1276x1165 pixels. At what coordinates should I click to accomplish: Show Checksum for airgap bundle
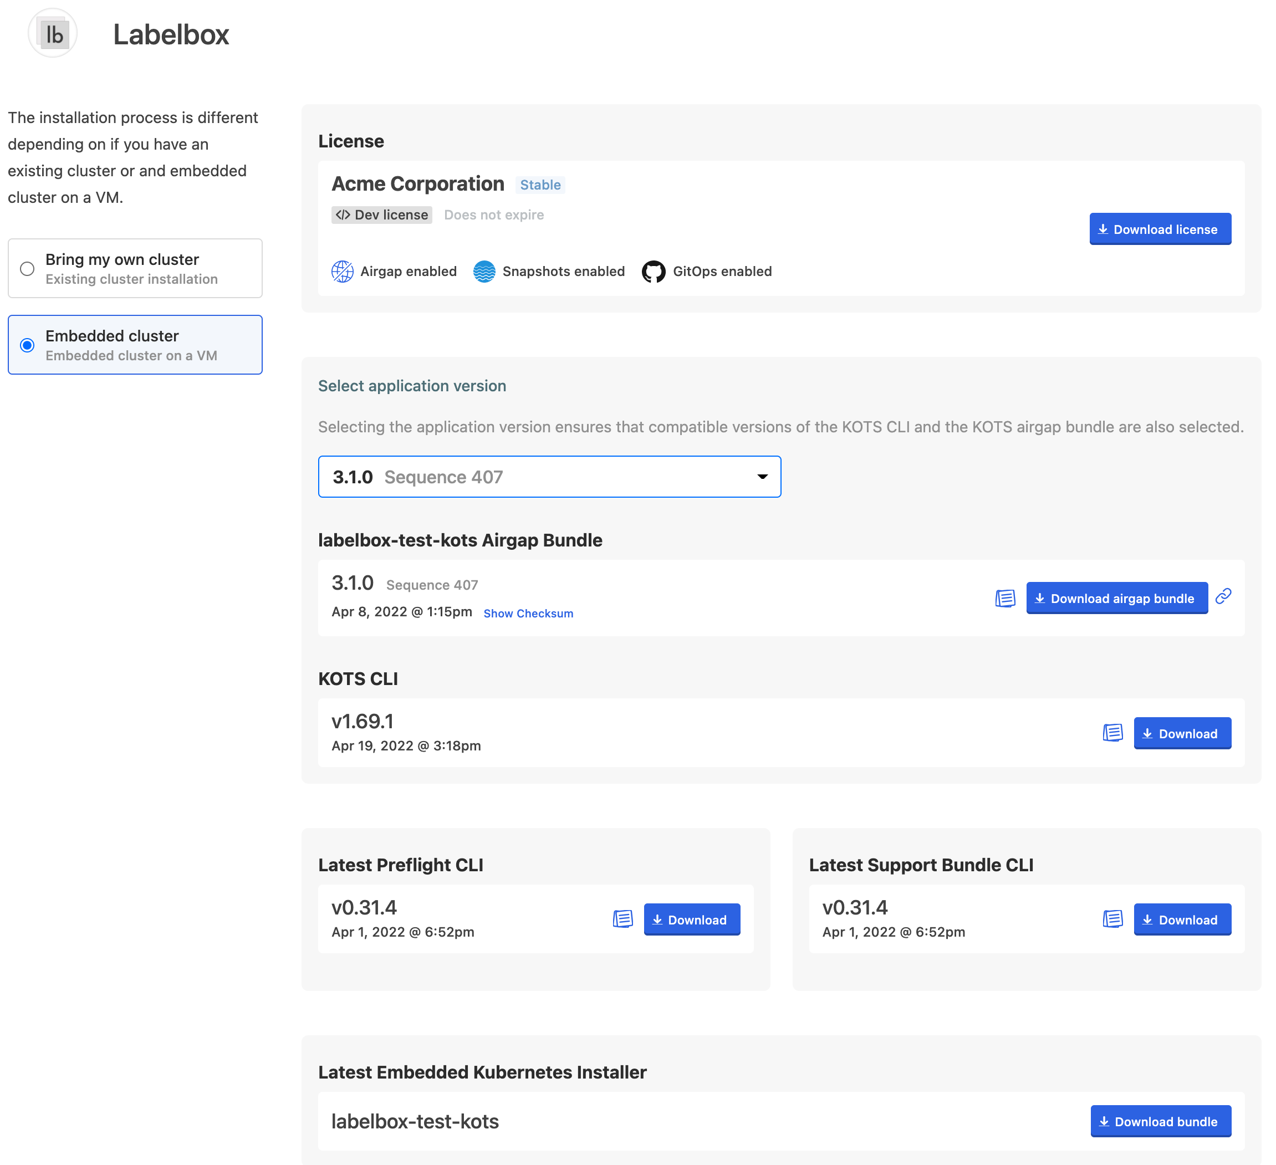click(528, 613)
